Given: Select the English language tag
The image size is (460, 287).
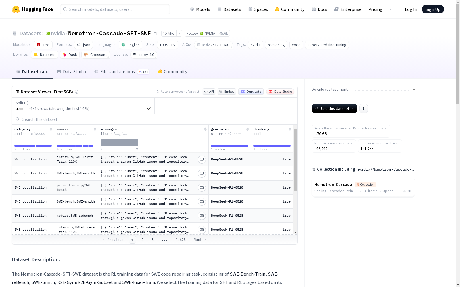Looking at the screenshot, I should 131,45.
